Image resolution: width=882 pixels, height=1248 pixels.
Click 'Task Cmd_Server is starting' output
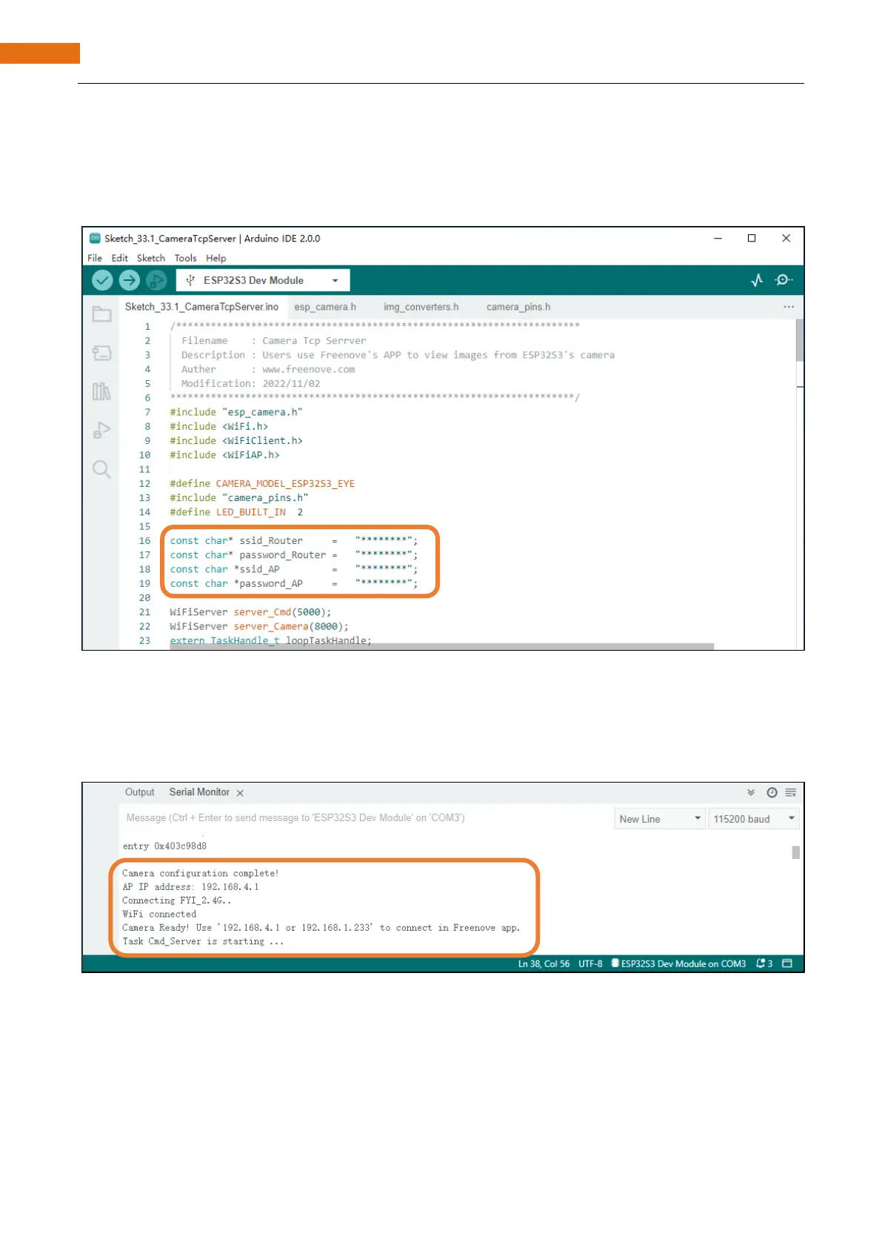pyautogui.click(x=203, y=942)
